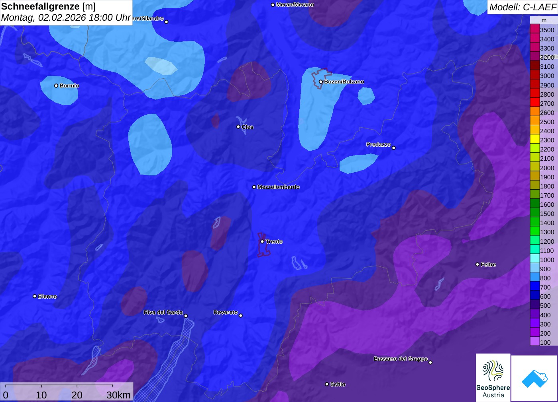Click the 2700 m red legend swatch

[535, 103]
